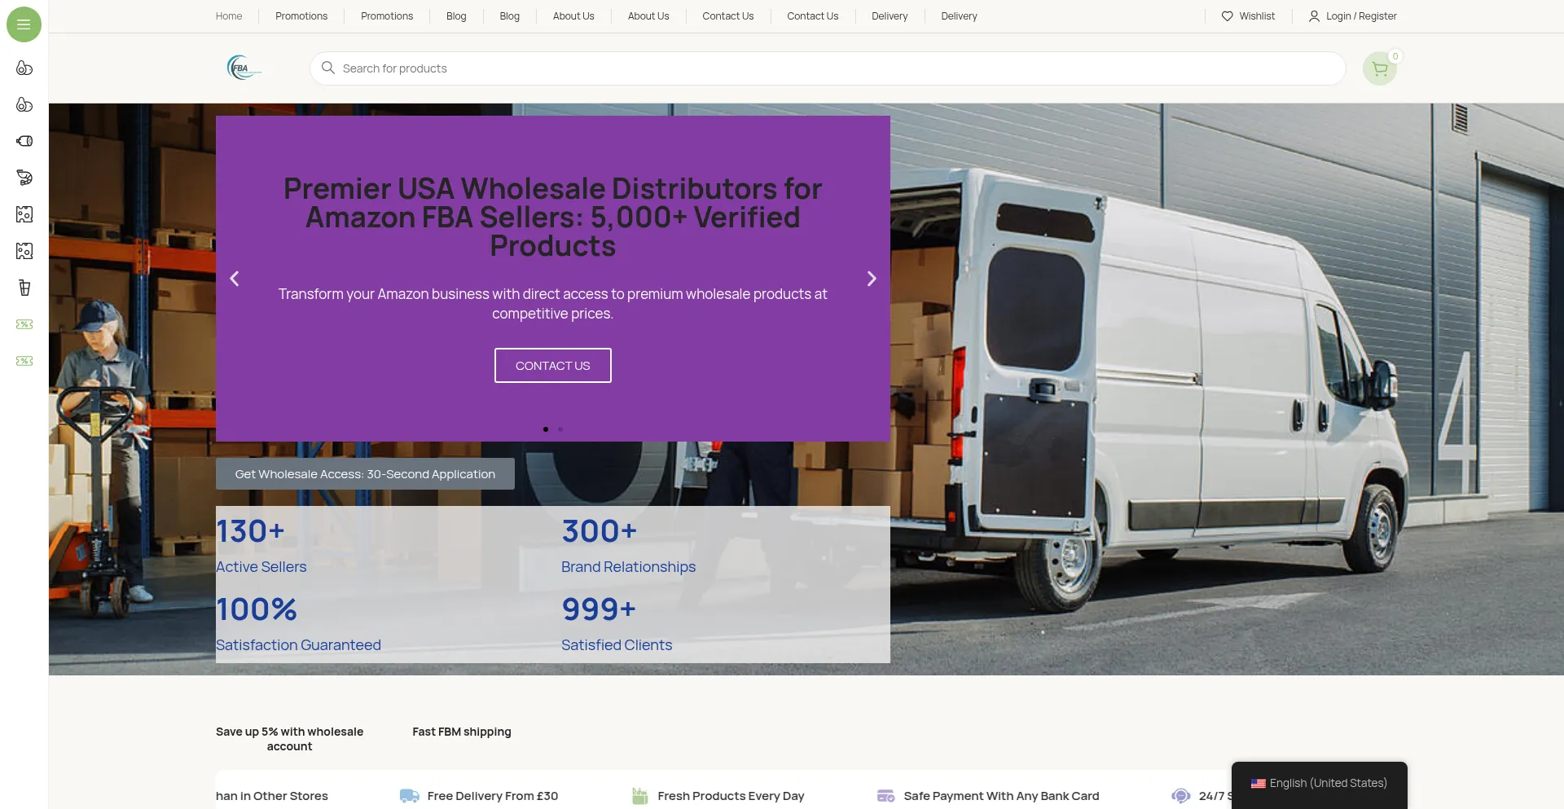Open the first Delivery menu item

click(x=890, y=16)
